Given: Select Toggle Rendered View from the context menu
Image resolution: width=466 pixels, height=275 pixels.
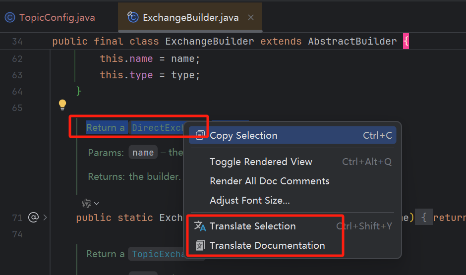Looking at the screenshot, I should (261, 162).
